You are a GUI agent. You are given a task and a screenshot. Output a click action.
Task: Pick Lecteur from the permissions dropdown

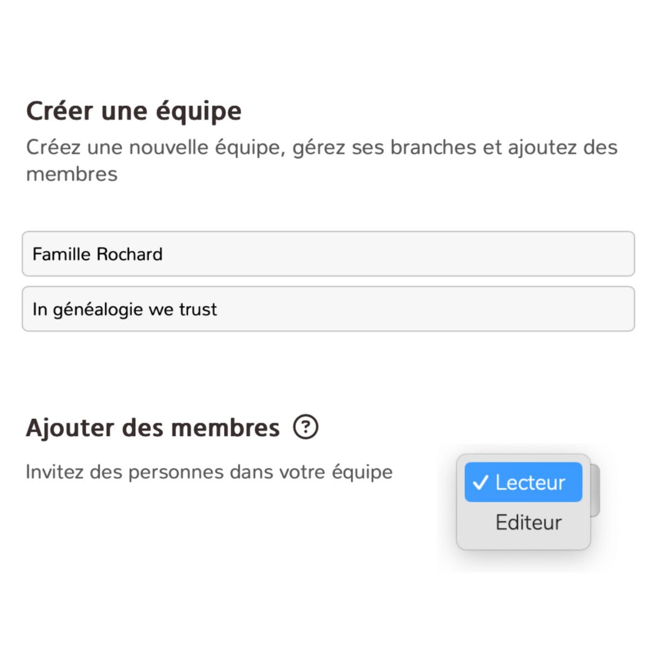[523, 482]
